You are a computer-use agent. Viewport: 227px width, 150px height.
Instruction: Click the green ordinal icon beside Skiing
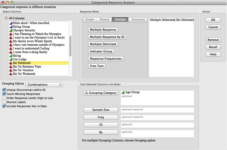pos(11,56)
